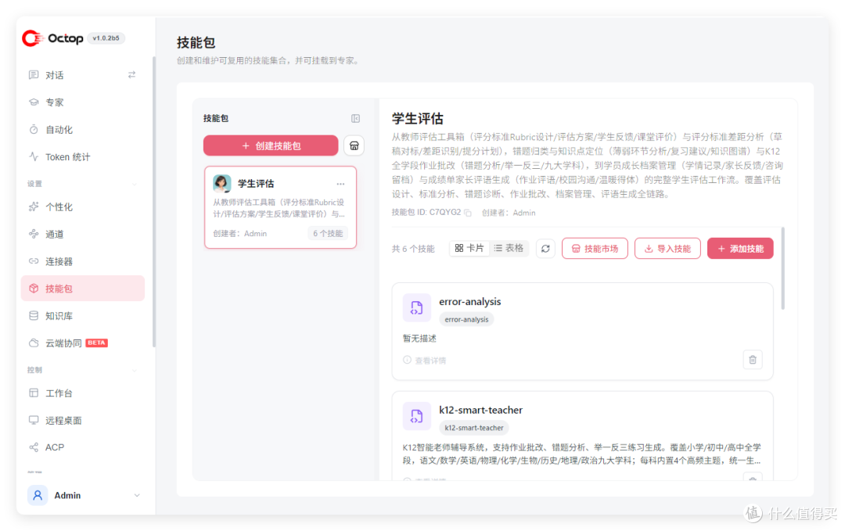The height and width of the screenshot is (531, 845).
Task: Click the Token 统计 pulse icon
Action: [x=34, y=156]
